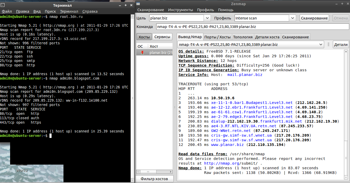Open the Профиль menu in Zenmap

click(205, 10)
